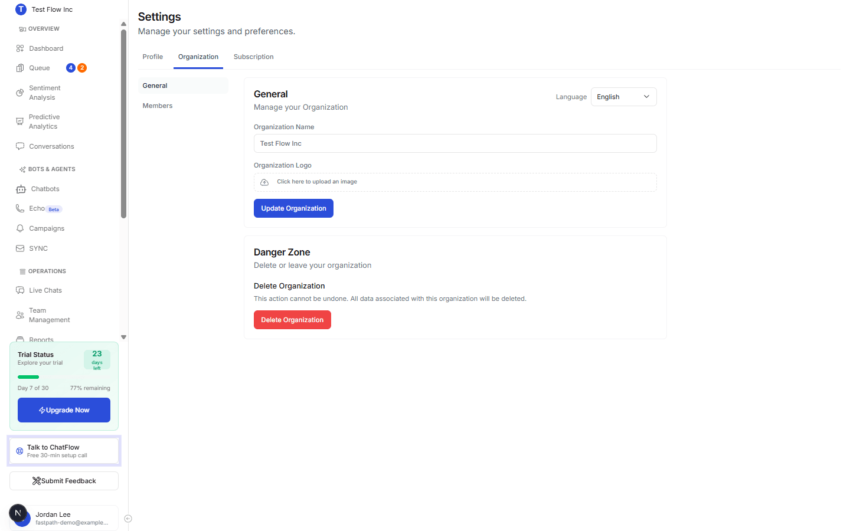The height and width of the screenshot is (531, 850).
Task: Click the blue queue badge showing 4
Action: 71,68
